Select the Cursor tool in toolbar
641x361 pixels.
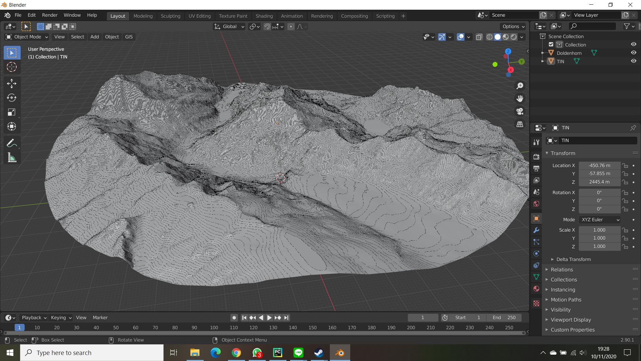[12, 67]
